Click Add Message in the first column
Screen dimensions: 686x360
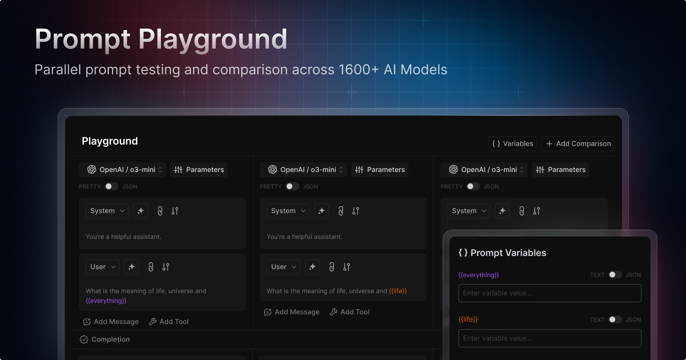(x=111, y=322)
